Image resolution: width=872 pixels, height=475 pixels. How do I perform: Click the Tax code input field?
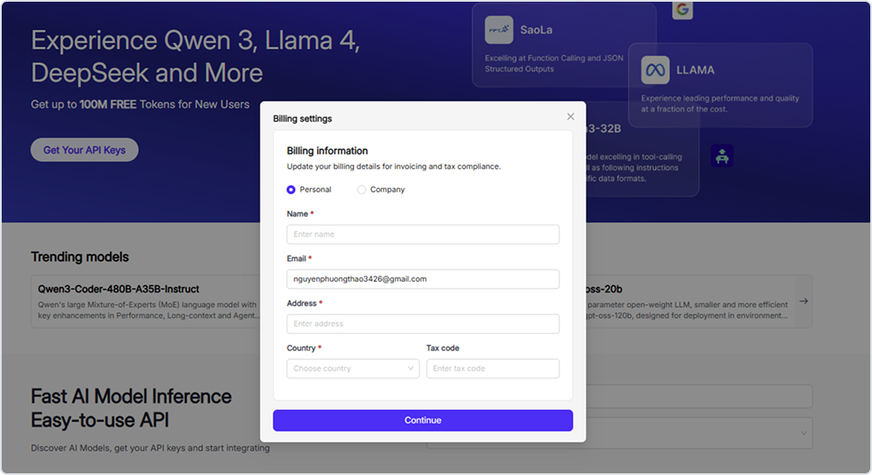[492, 368]
